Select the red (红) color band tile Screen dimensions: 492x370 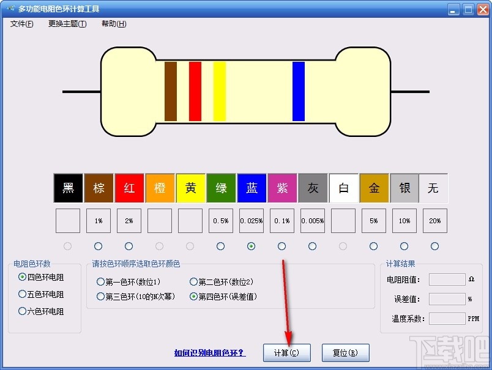coord(129,188)
